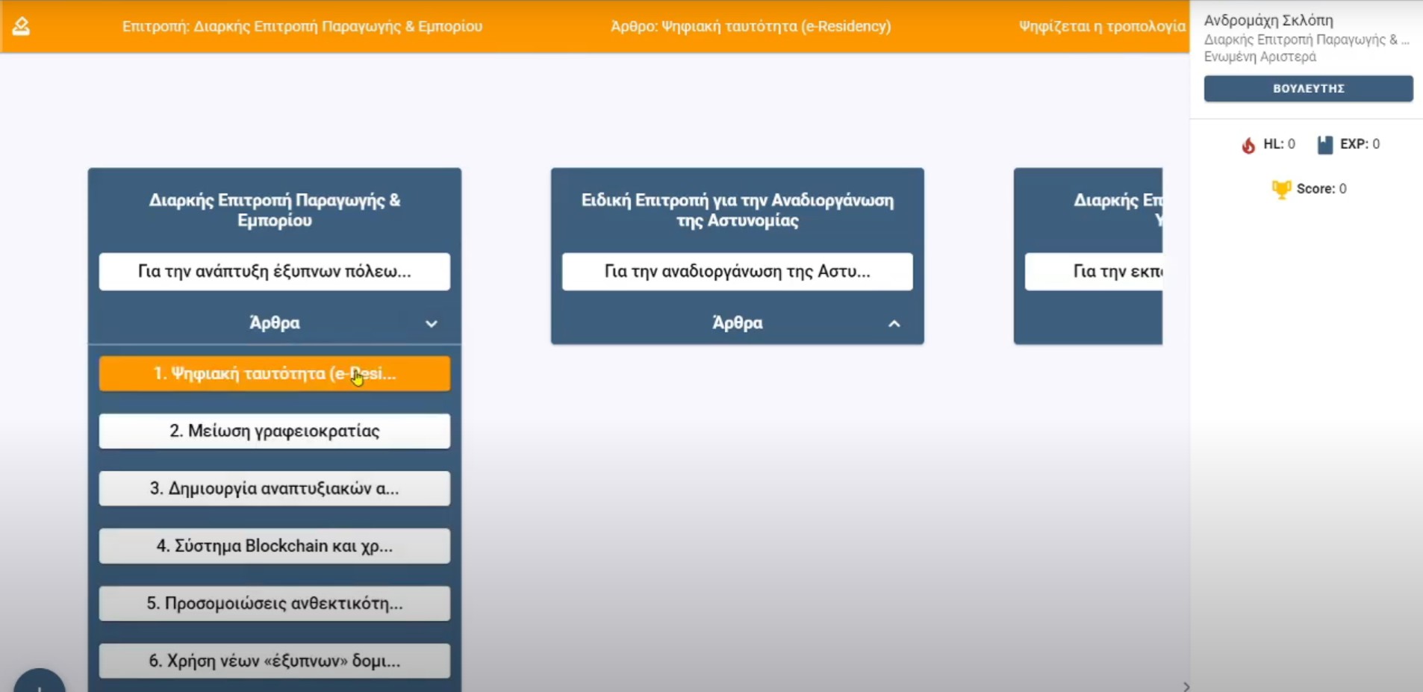Select article 1 Ψηφιακή ταυτότητα
Screen dimensions: 1423x692
tap(274, 373)
